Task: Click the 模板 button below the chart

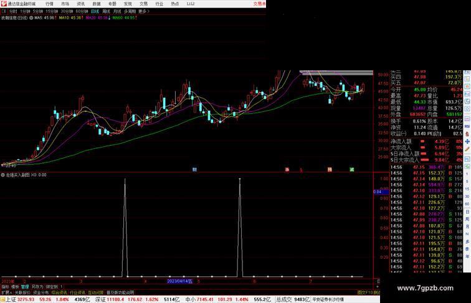Action: pos(15,287)
